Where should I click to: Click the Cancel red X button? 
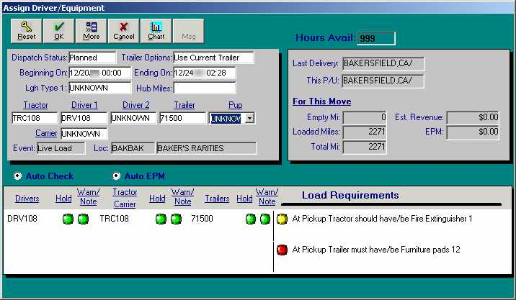tap(123, 31)
